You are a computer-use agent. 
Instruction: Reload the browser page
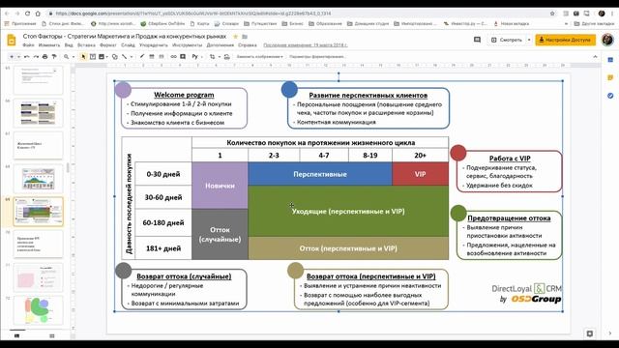(x=27, y=14)
